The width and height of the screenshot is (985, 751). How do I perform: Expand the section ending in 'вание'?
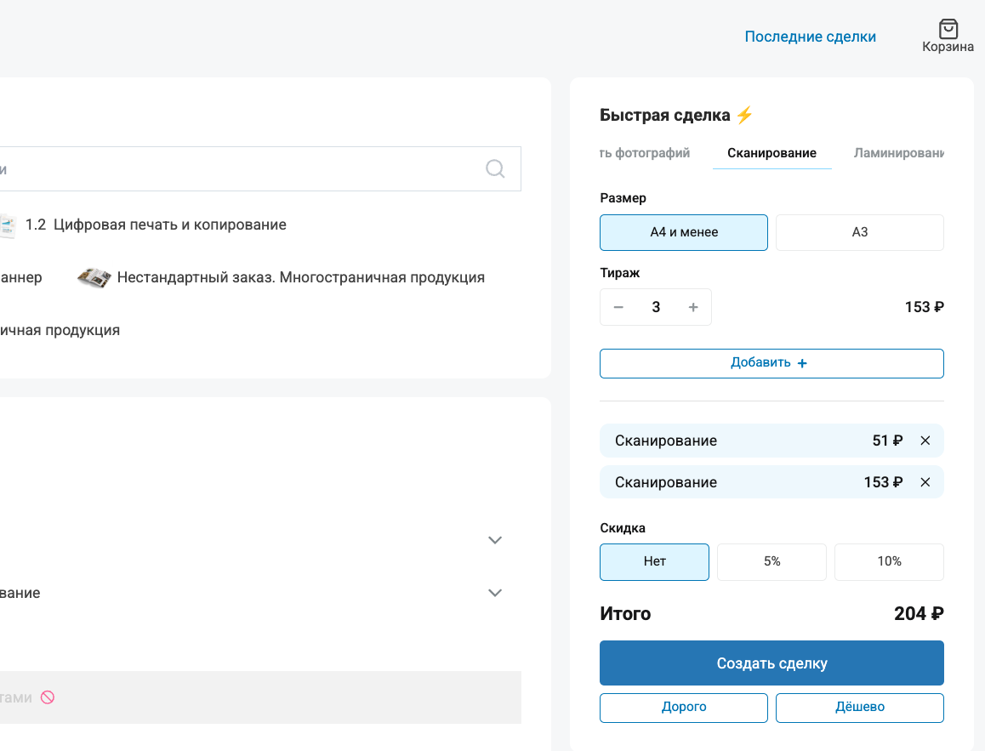(x=494, y=593)
